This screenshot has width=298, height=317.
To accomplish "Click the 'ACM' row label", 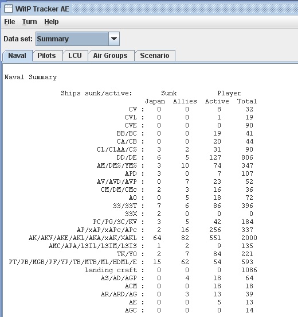I will (131, 286).
